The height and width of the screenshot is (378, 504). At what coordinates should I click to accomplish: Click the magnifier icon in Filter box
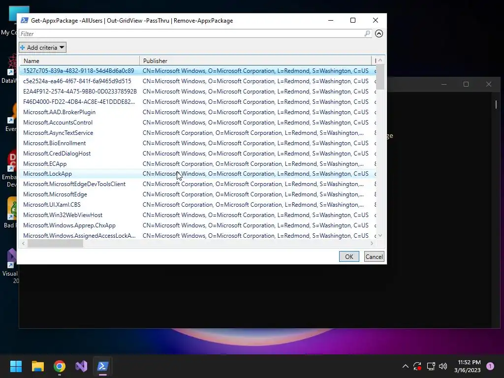tap(367, 33)
